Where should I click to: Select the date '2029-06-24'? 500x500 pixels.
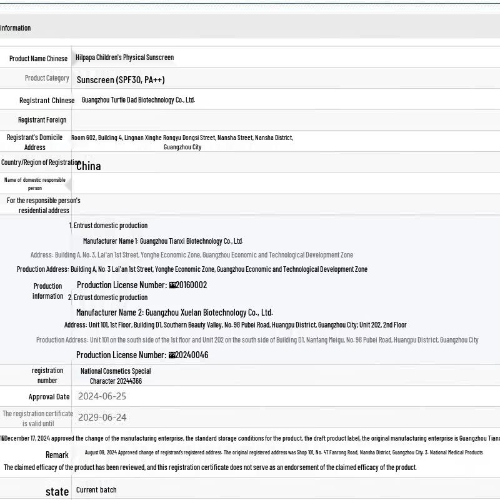click(102, 417)
